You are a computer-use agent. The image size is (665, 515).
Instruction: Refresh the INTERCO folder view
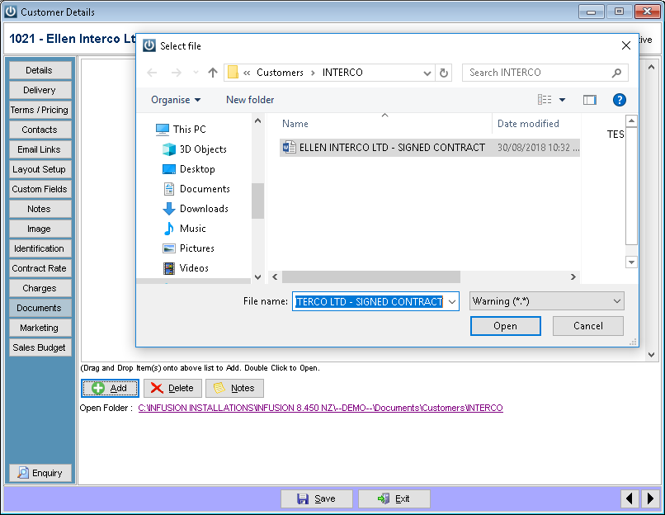pos(444,73)
